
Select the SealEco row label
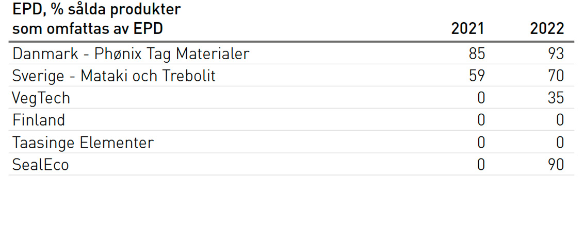click(x=40, y=165)
